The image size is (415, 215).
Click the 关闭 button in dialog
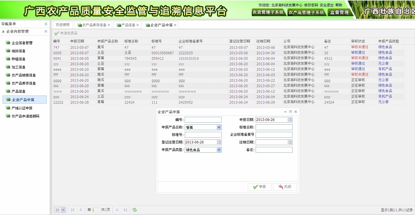click(284, 187)
